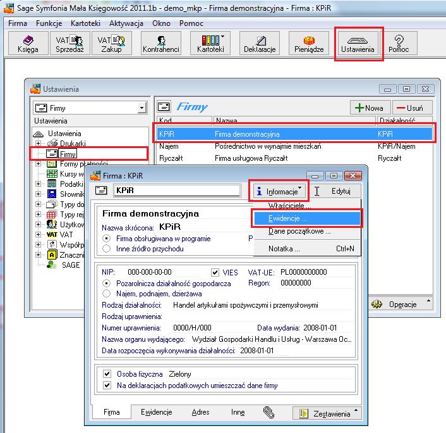446x433 pixels.
Task: Switch to the Ewidencje bottom tab
Action: point(157,412)
